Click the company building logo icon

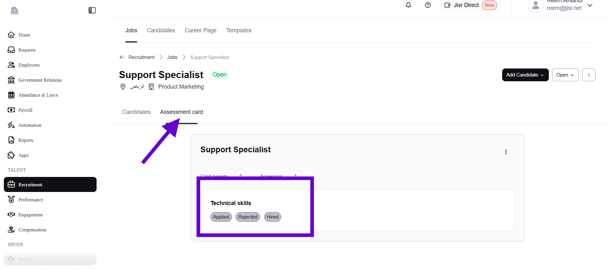point(14,11)
